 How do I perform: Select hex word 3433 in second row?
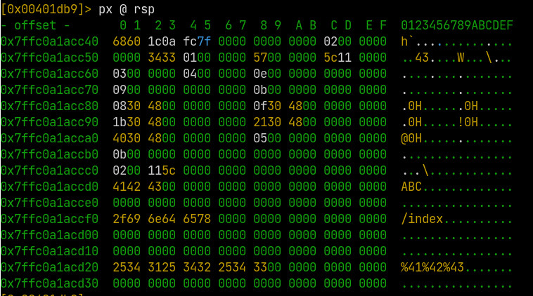click(x=162, y=58)
